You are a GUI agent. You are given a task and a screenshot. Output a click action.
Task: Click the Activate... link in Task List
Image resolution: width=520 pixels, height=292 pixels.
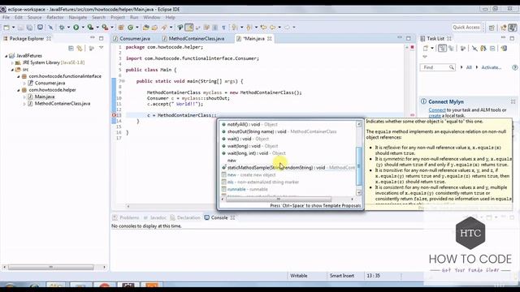point(491,67)
